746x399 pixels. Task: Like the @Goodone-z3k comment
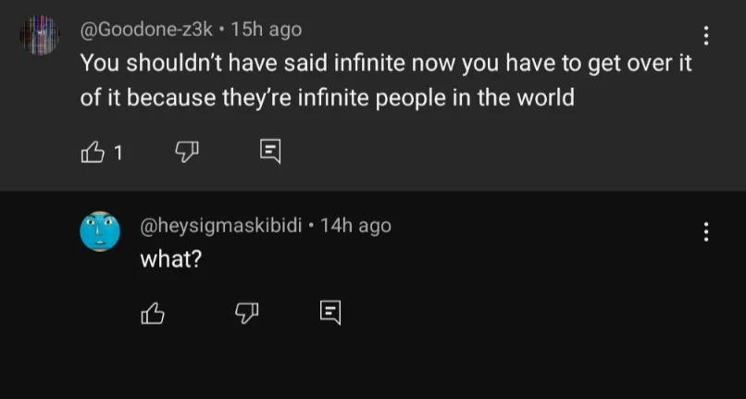pyautogui.click(x=93, y=152)
